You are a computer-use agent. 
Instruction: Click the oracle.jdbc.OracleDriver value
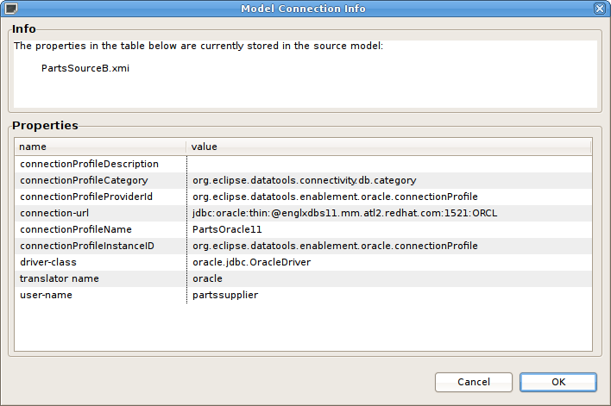(x=252, y=262)
